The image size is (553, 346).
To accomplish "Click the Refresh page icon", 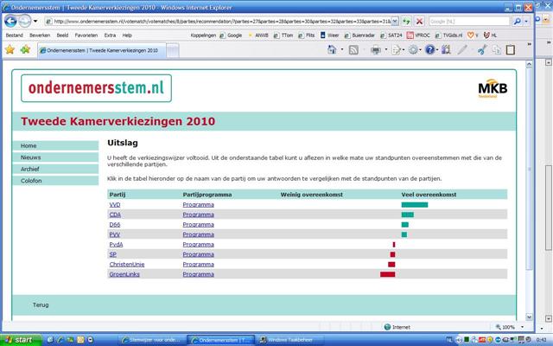I will click(x=404, y=21).
